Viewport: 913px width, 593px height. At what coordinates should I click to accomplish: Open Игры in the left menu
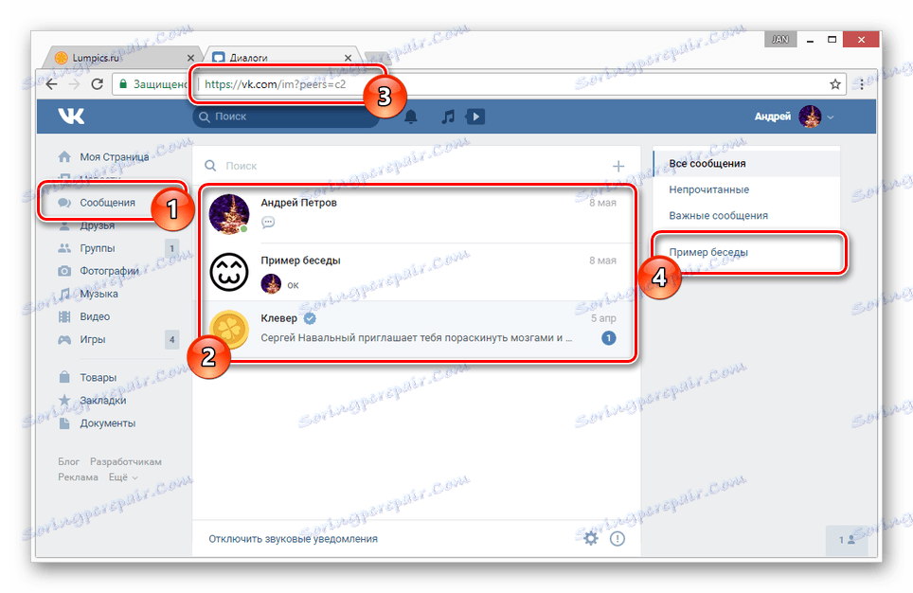93,340
